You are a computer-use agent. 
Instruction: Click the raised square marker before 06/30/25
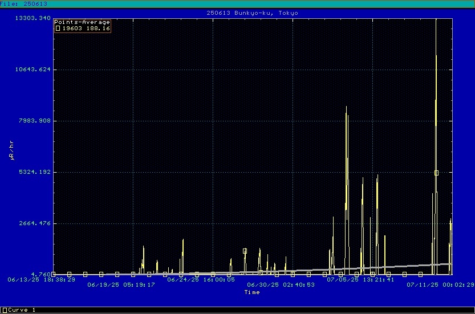click(245, 251)
